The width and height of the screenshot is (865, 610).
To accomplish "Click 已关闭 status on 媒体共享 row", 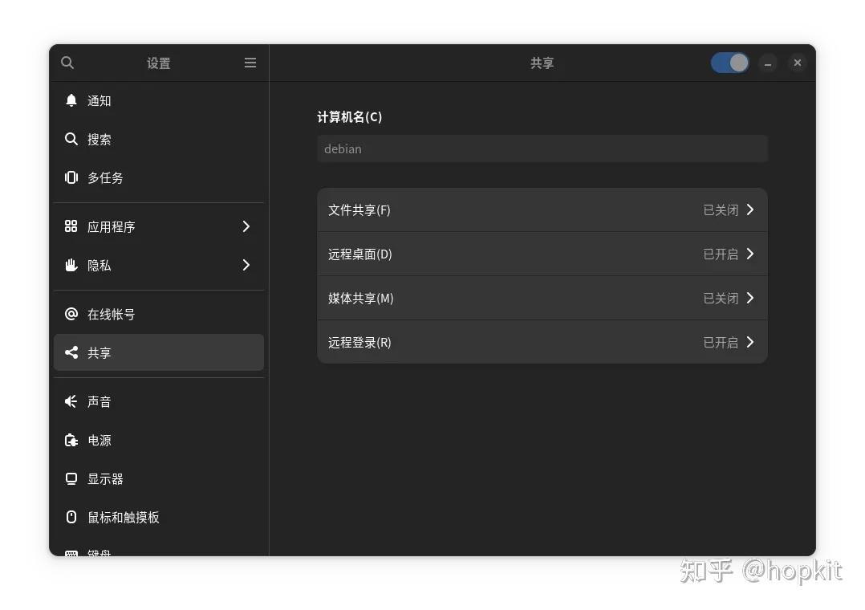I will pos(721,299).
